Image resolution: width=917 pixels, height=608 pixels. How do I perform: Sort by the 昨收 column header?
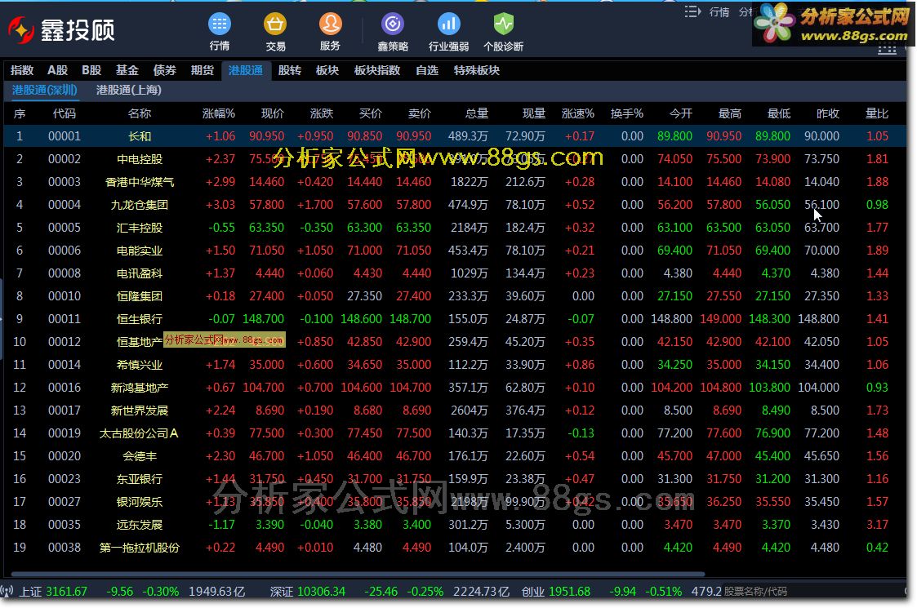[827, 113]
